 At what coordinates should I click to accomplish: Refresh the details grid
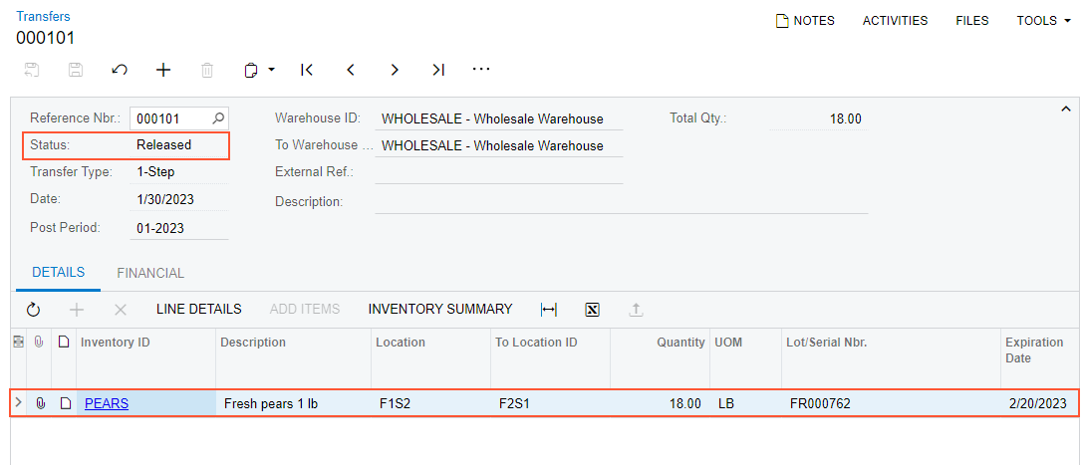[33, 310]
